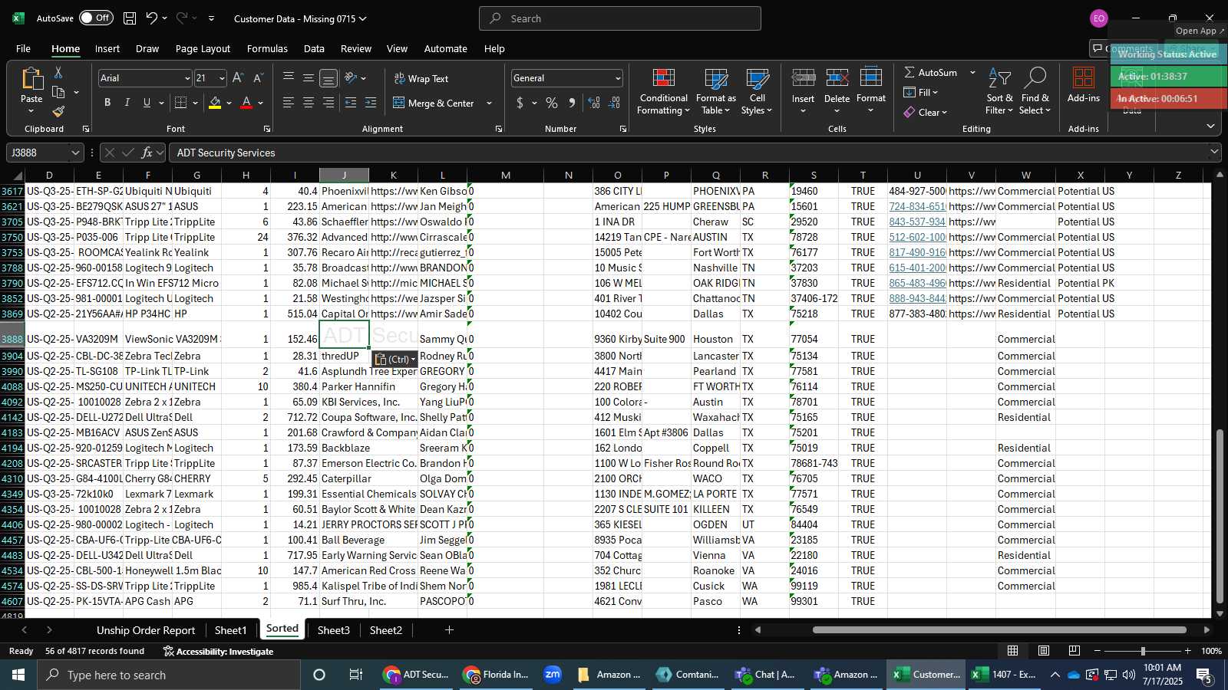Toggle Bottom Align vertical alignment
This screenshot has height=690, width=1228.
pyautogui.click(x=328, y=78)
